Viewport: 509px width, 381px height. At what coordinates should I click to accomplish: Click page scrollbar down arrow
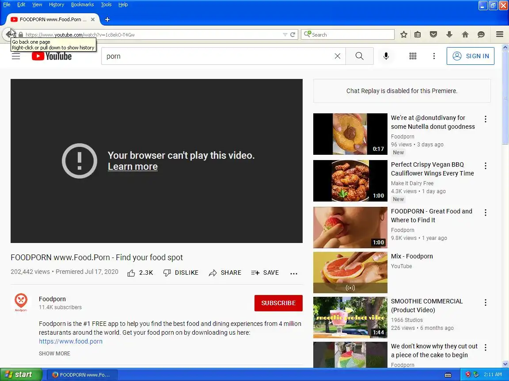point(505,364)
